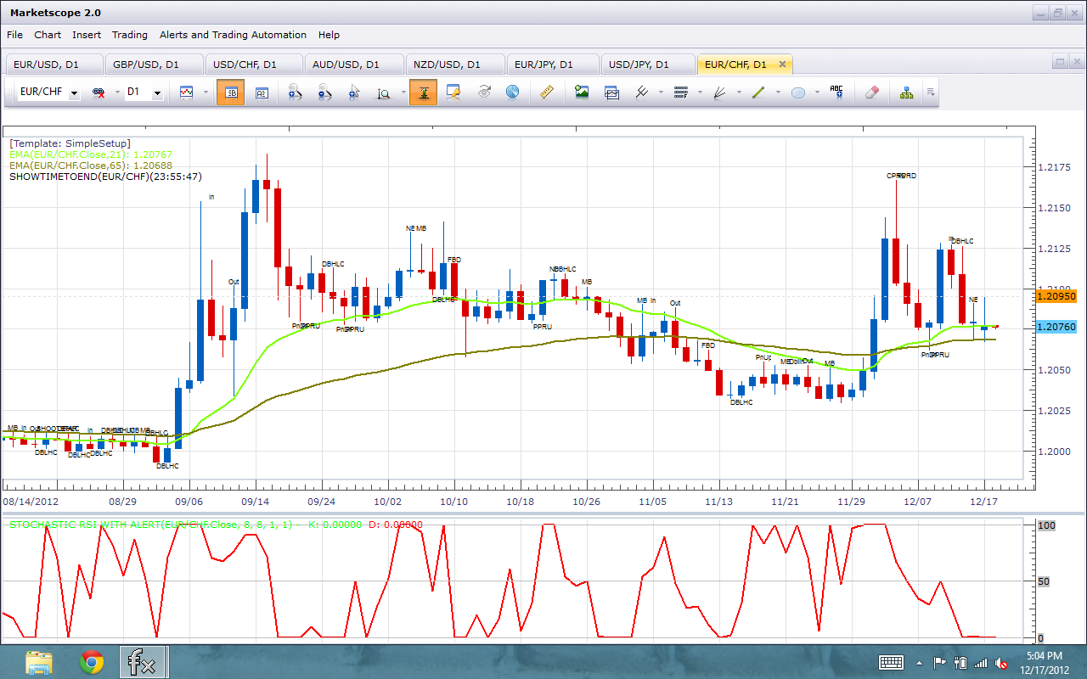Expand chart type dropdown arrow
Image resolution: width=1087 pixels, height=679 pixels.
pyautogui.click(x=206, y=93)
